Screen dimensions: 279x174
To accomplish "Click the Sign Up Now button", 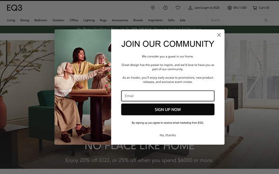I will 168,110.
